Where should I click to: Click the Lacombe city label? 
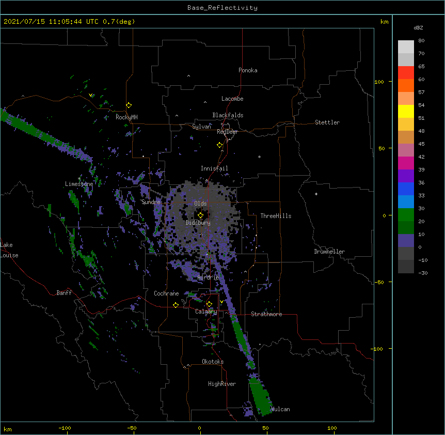coord(232,99)
